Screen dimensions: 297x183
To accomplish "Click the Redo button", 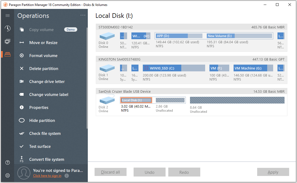I will coord(184,172).
